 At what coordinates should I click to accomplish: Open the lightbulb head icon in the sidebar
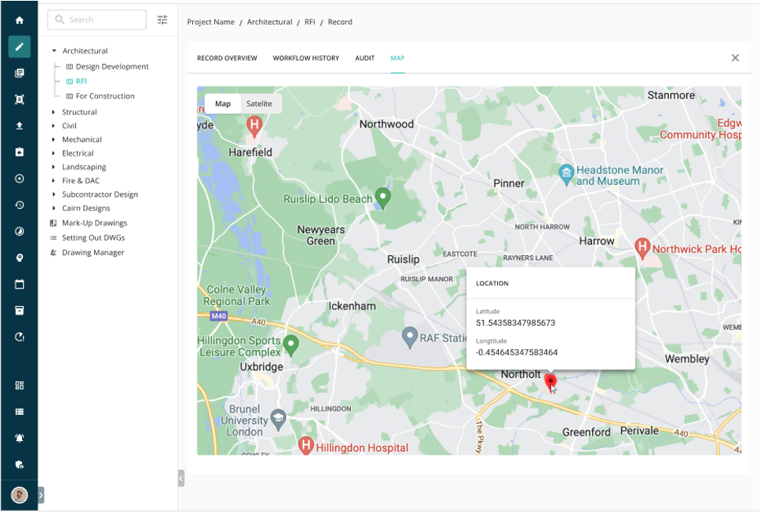[x=20, y=258]
